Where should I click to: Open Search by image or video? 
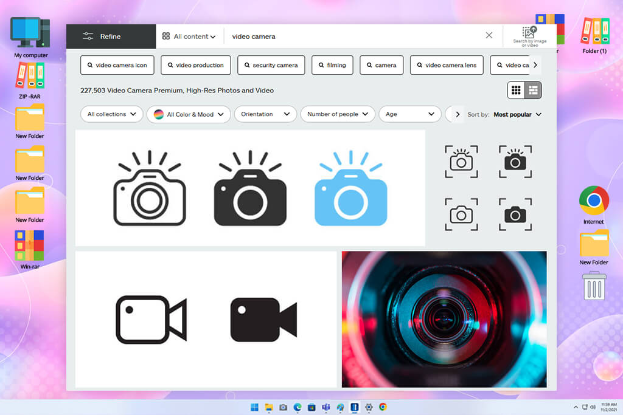pyautogui.click(x=530, y=36)
